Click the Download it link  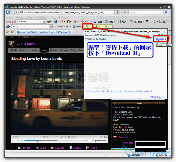tap(160, 39)
